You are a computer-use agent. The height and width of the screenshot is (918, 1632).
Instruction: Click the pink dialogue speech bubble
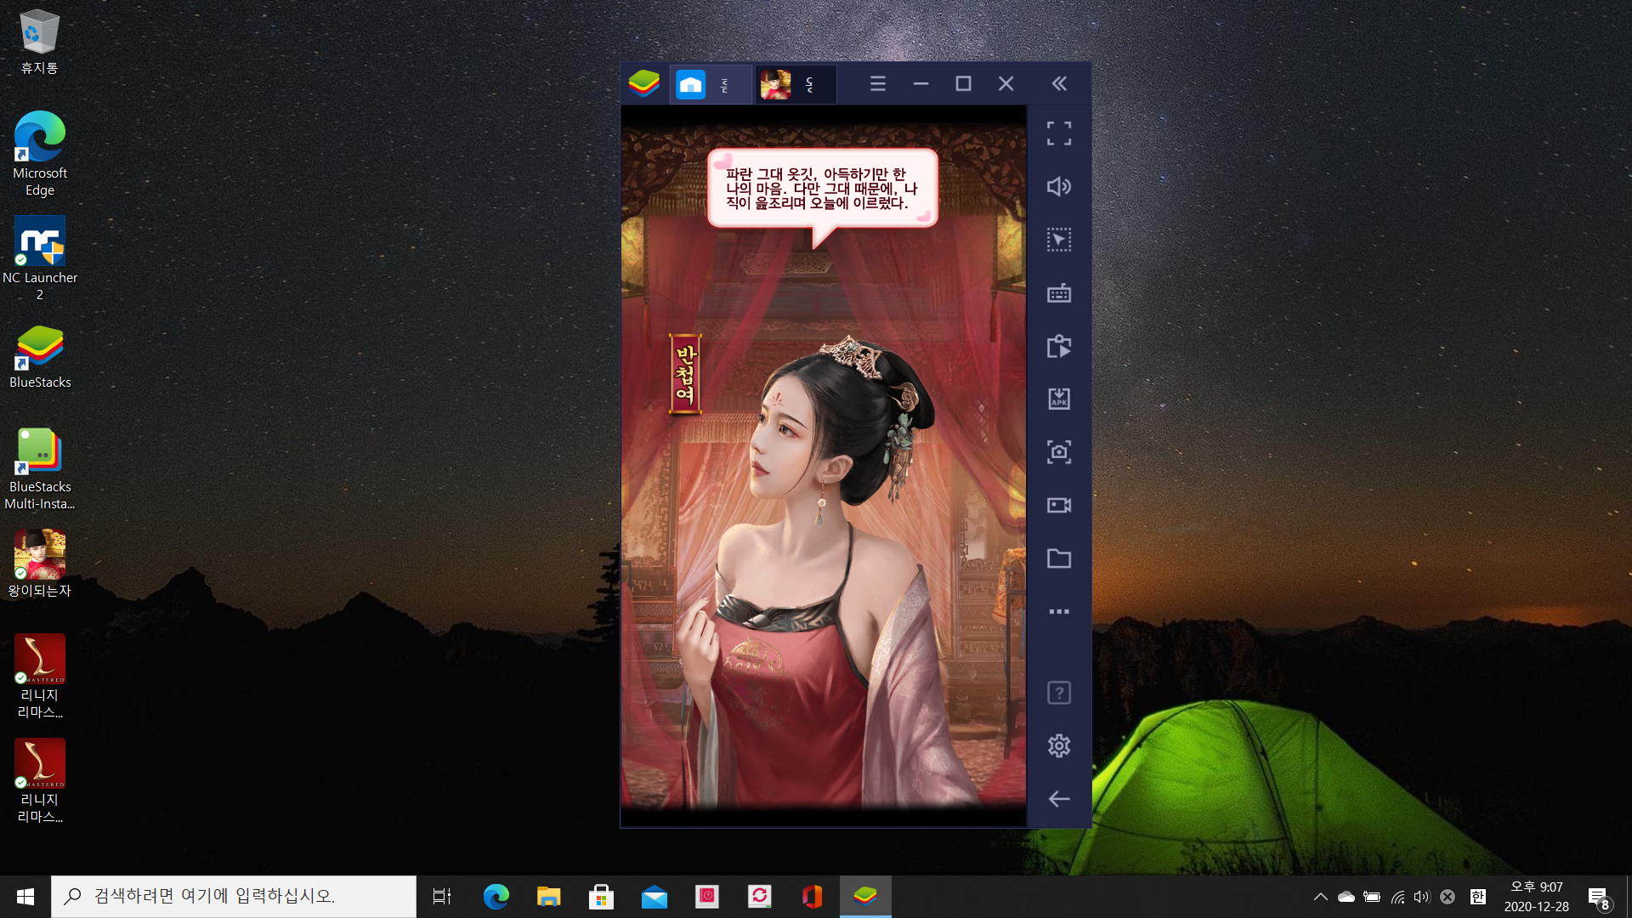(822, 189)
